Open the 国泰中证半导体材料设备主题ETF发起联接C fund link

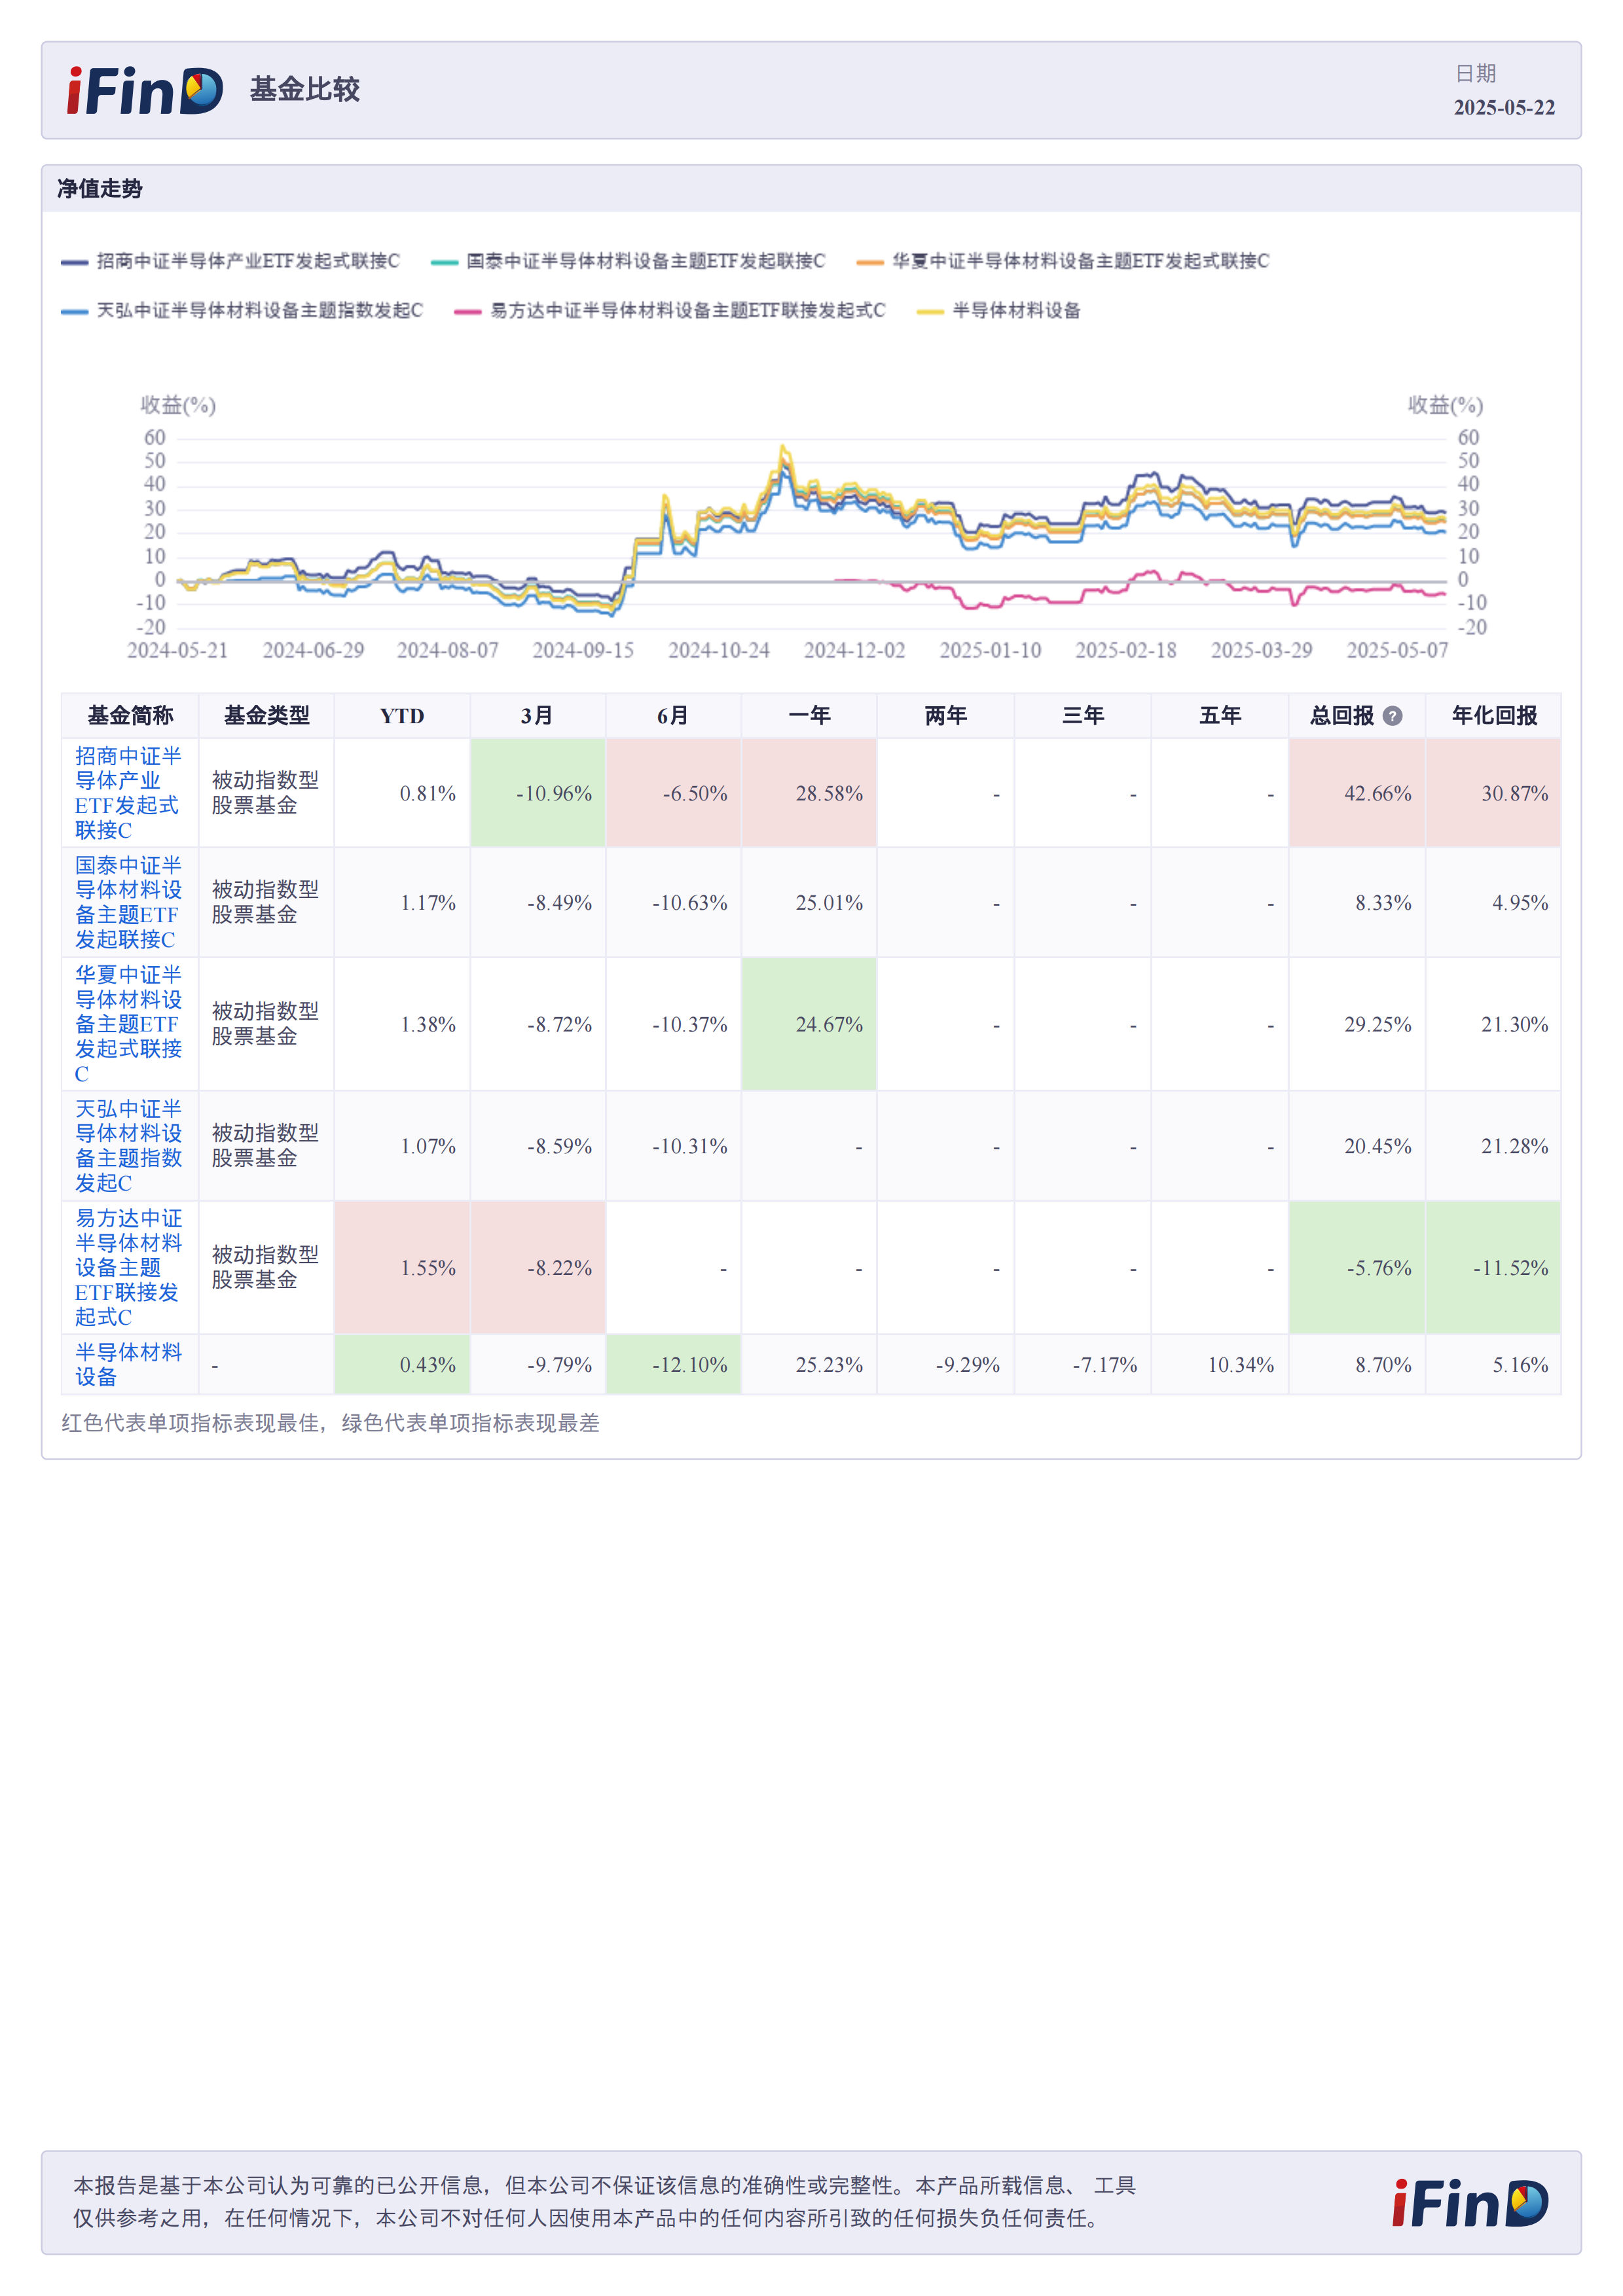(128, 902)
